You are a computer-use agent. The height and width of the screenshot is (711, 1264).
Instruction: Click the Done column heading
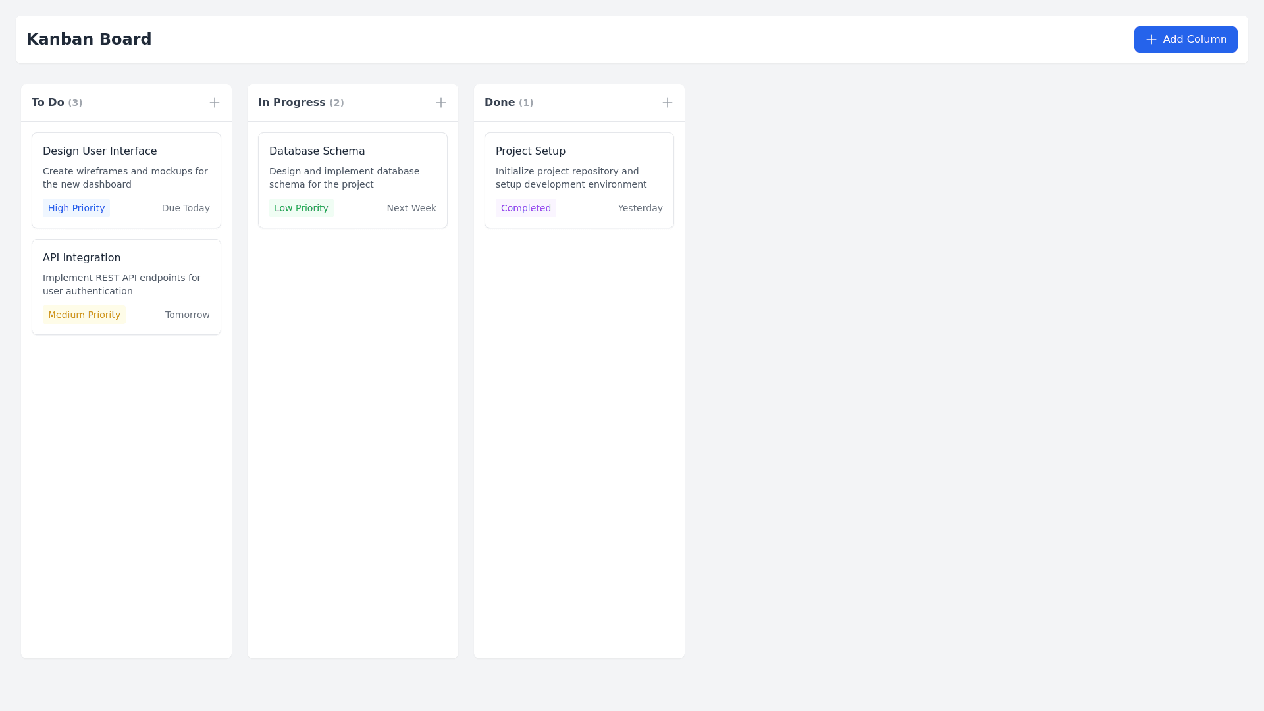click(x=500, y=103)
